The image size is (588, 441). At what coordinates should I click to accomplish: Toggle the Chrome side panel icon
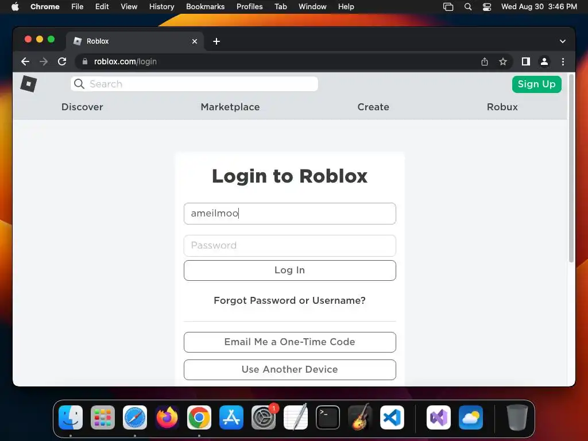point(526,61)
